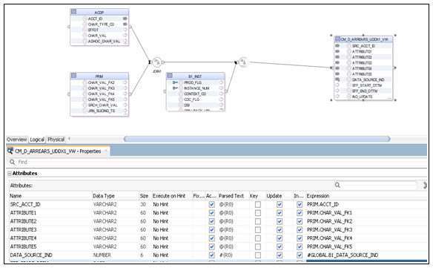The image size is (433, 268).
Task: Select expression PRIM.CHAR_VAL_FK3
Action: [x=329, y=230]
